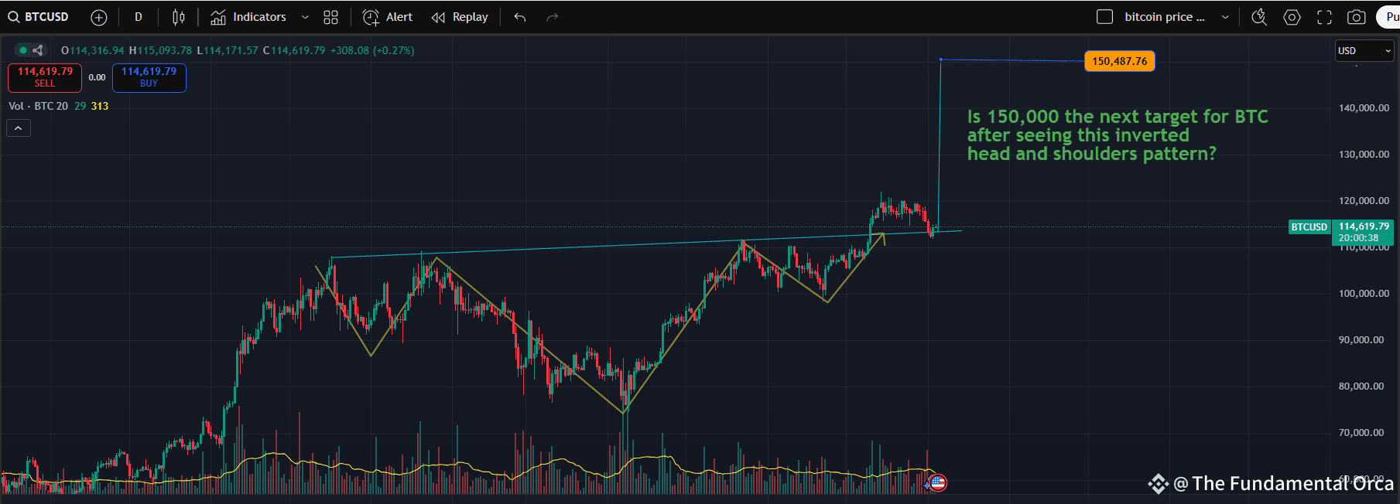Viewport: 1400px width, 504px height.
Task: Click the 90,000.00 price axis label
Action: [1361, 340]
